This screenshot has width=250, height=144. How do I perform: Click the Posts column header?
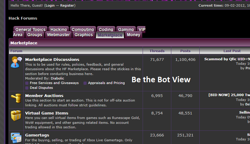185,51
